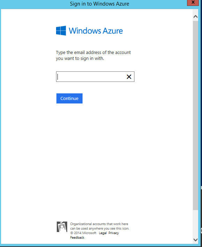Click the scrollbar track below the thumb
202x247 pixels.
195,223
